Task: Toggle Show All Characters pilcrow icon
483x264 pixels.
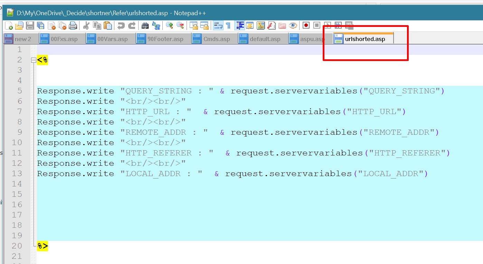Action: coord(228,26)
